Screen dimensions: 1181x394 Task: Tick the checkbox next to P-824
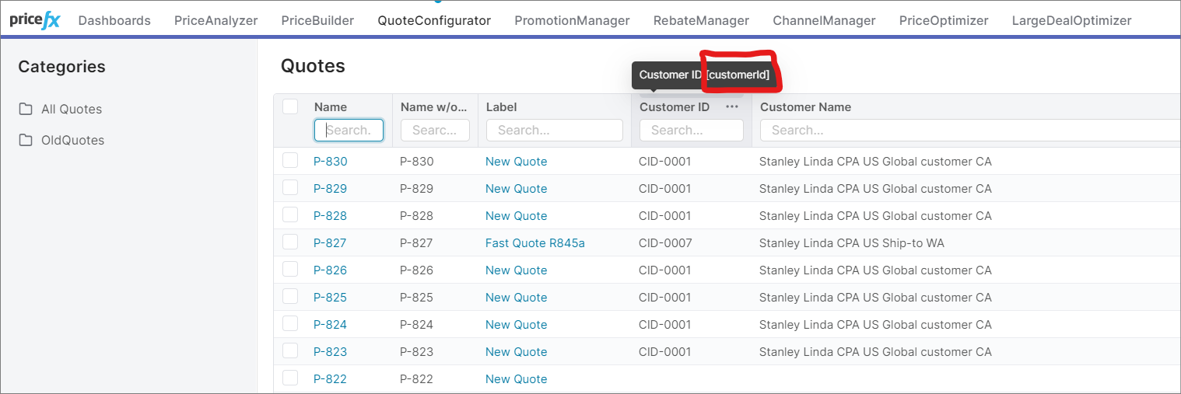coord(290,324)
